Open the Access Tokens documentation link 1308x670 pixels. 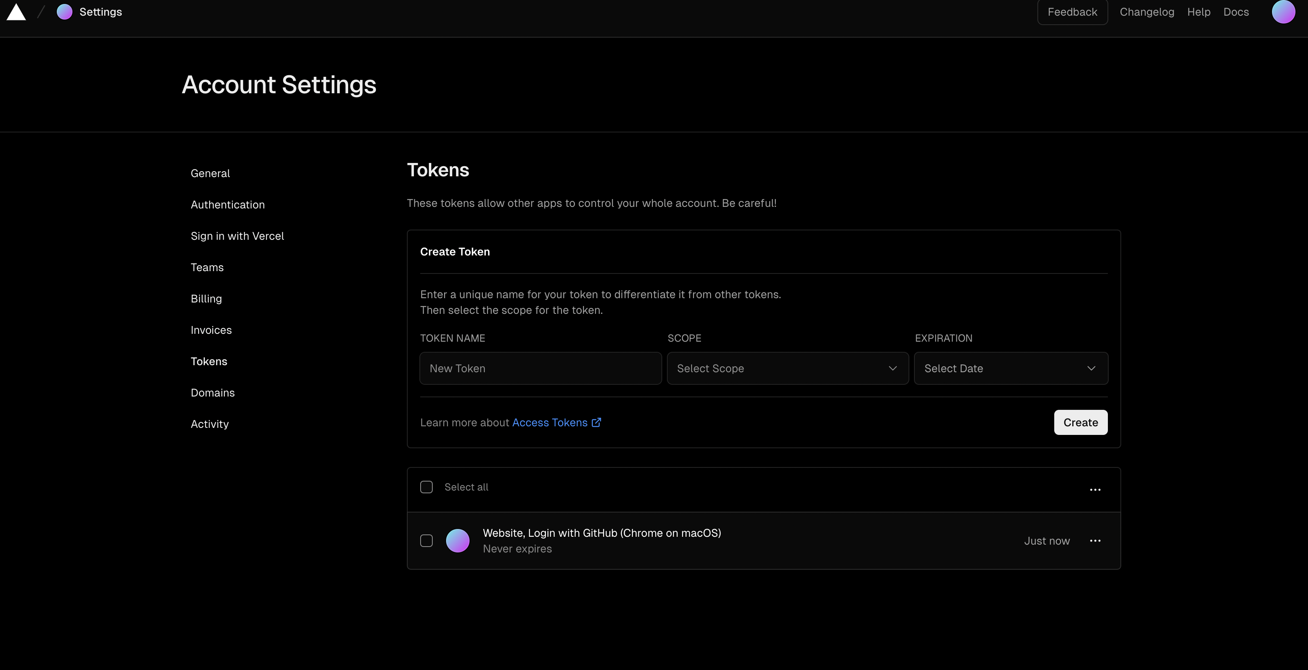549,423
